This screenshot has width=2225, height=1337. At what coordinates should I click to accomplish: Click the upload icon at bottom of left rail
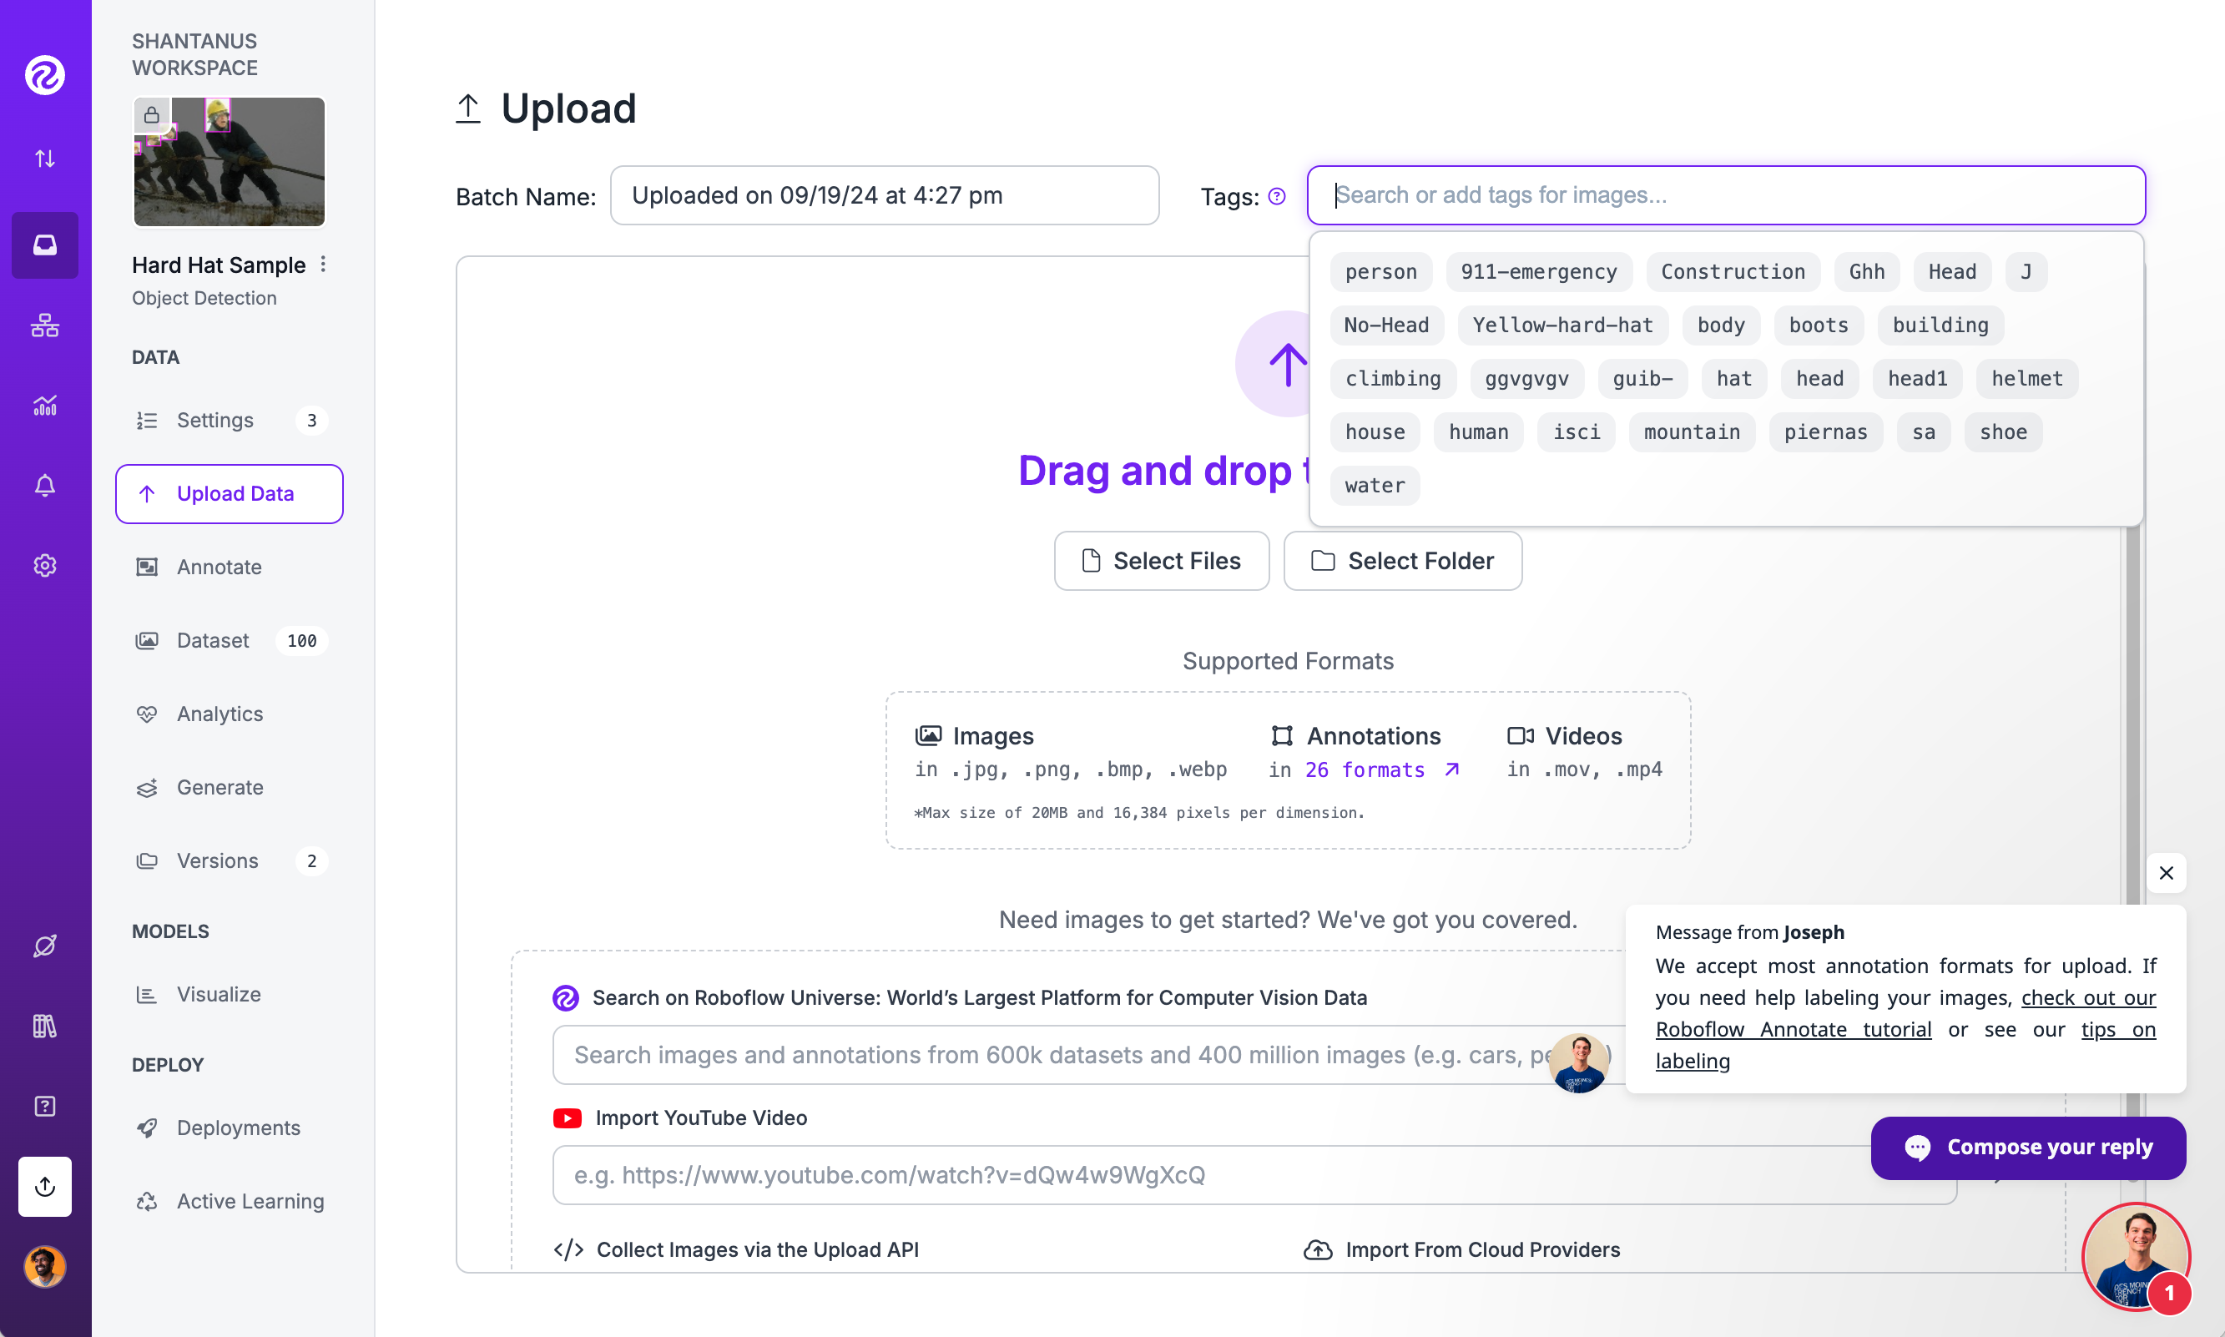pos(45,1187)
